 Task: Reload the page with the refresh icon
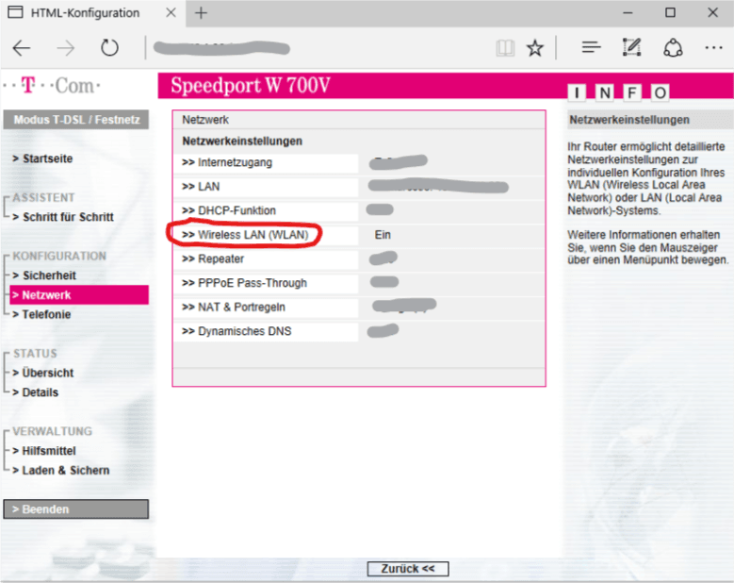click(x=109, y=47)
